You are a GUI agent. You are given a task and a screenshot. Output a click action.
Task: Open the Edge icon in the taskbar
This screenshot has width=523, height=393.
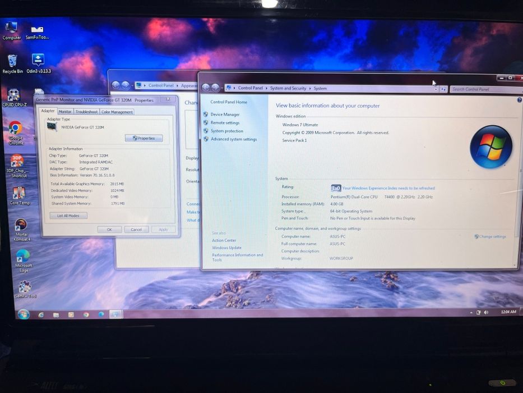coord(101,314)
